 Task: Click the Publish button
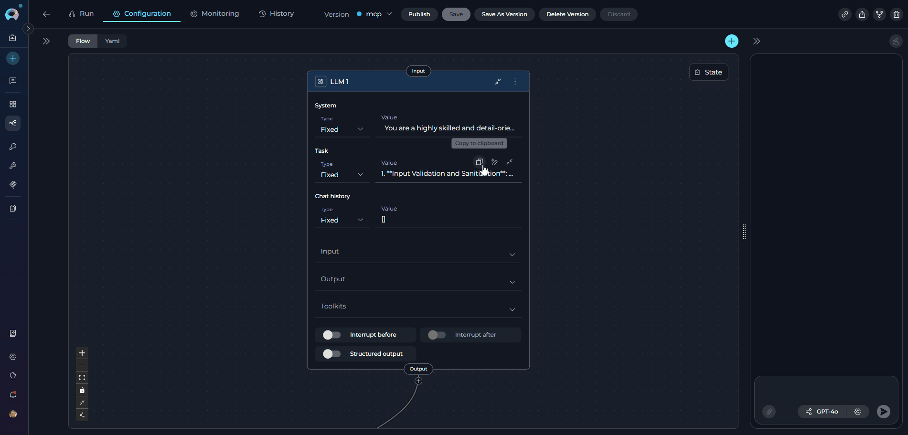(419, 14)
